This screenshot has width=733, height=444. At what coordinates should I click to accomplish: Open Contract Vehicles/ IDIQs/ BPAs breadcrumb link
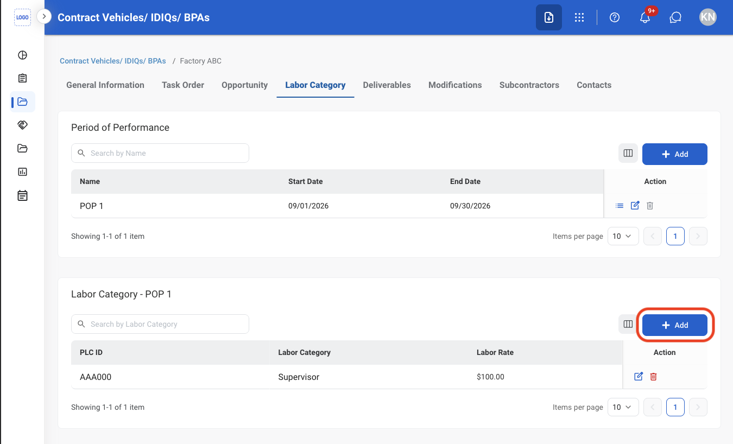[113, 61]
